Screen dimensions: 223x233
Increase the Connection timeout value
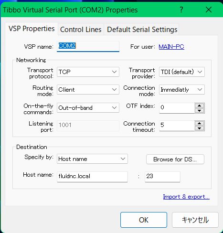pos(200,123)
